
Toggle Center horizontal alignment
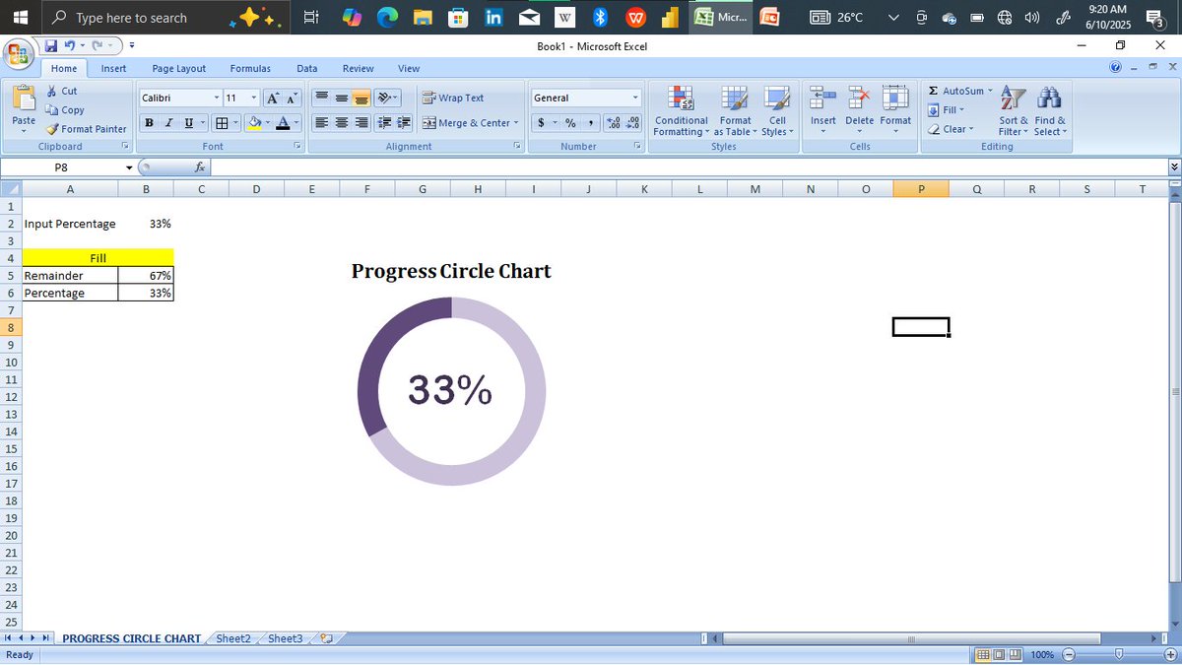click(x=342, y=123)
